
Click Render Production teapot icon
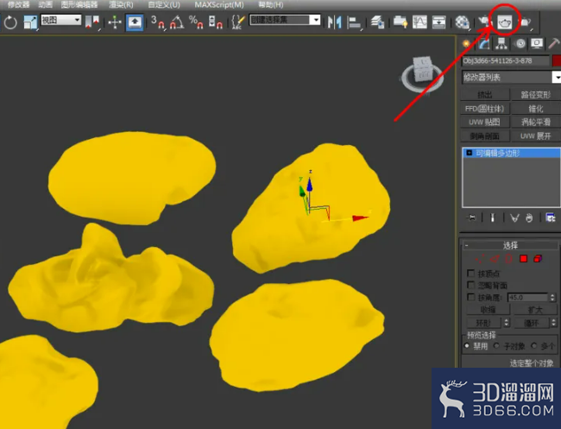526,22
